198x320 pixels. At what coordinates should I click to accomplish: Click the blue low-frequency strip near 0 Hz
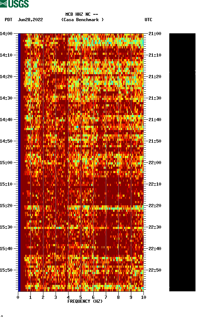(19, 162)
